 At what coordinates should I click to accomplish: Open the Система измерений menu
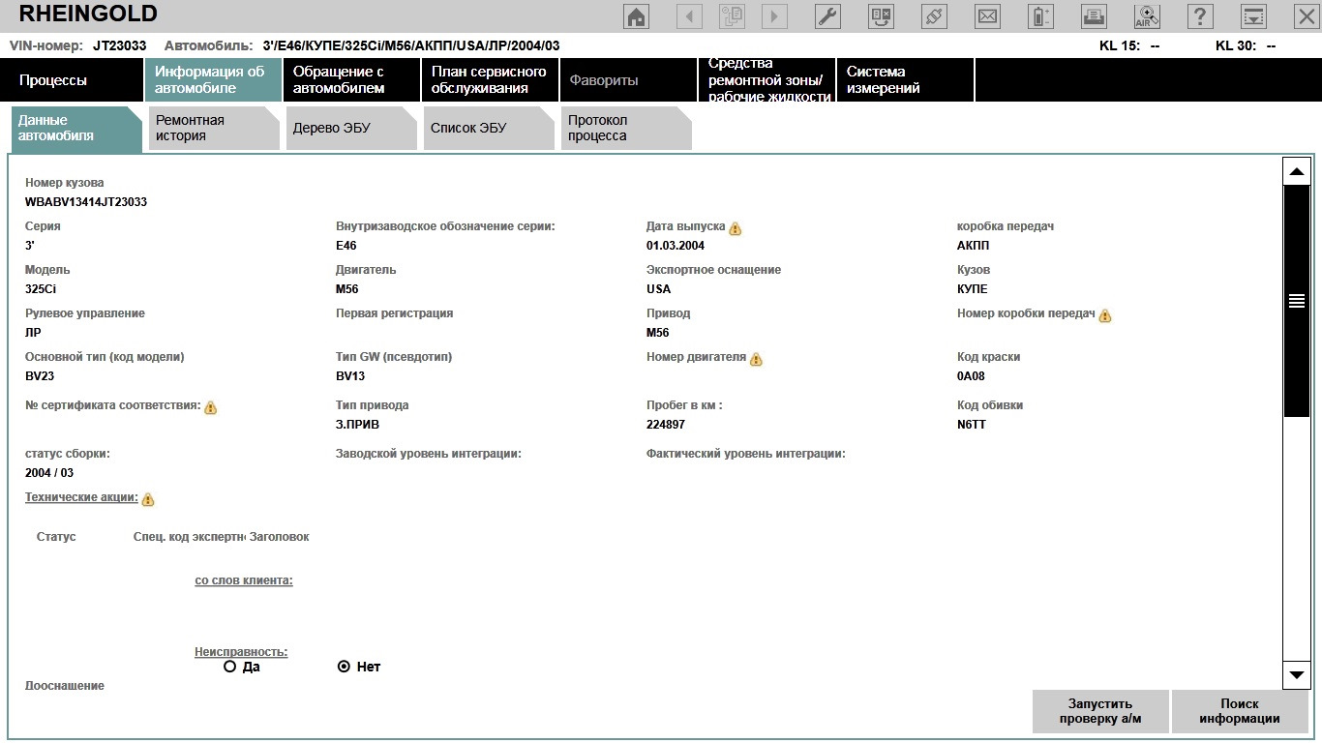(905, 79)
